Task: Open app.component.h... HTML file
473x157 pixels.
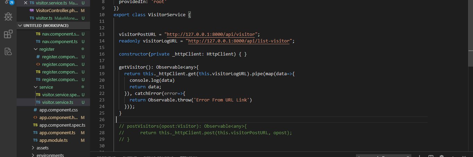Action: pyautogui.click(x=53, y=118)
